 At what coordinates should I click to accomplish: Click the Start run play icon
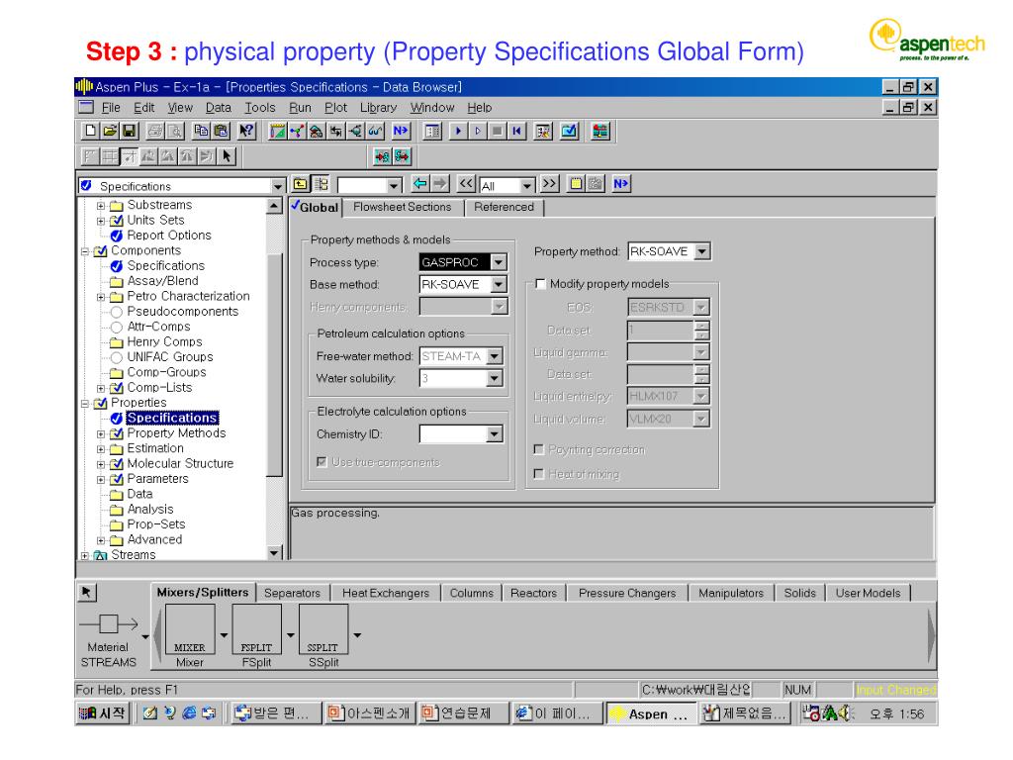457,131
